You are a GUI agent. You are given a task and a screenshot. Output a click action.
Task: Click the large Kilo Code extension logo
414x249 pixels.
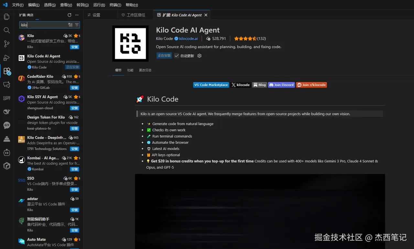pos(130,44)
